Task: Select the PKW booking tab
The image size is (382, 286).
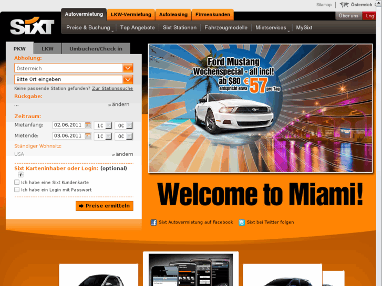Action: (x=19, y=49)
